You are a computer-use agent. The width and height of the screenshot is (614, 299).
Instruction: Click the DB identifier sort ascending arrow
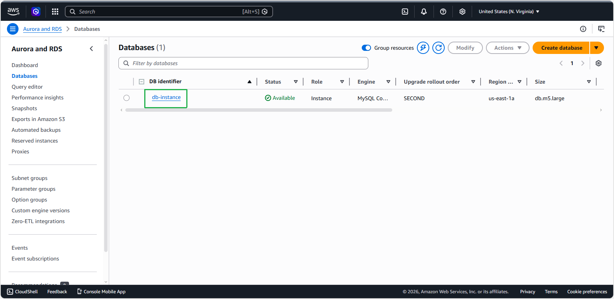coord(250,82)
